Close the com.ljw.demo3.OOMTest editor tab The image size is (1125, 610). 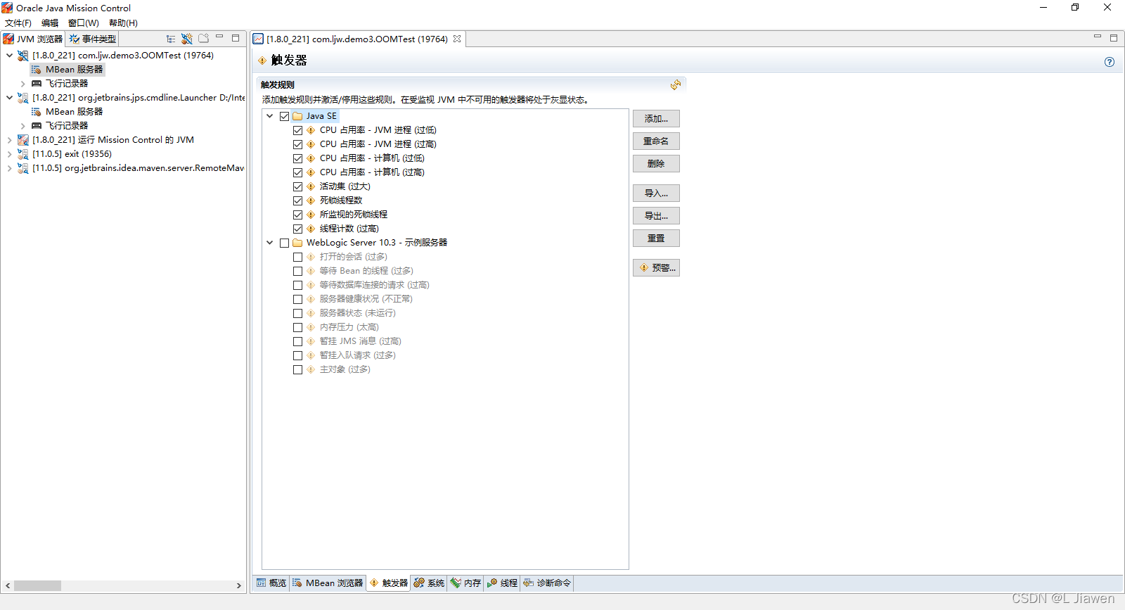coord(457,39)
